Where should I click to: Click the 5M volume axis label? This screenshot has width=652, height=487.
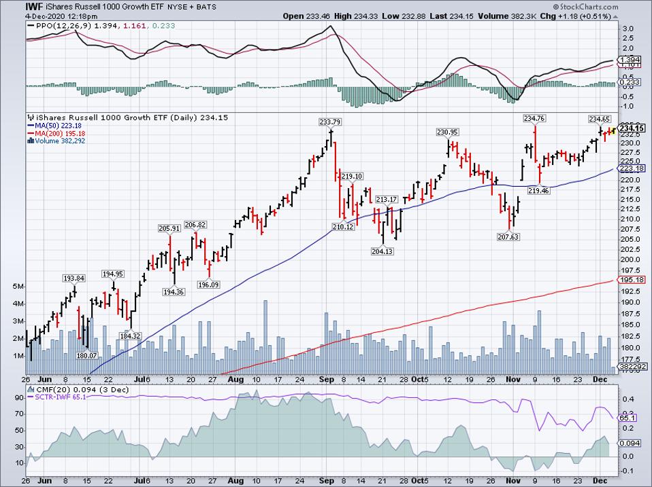click(x=20, y=287)
